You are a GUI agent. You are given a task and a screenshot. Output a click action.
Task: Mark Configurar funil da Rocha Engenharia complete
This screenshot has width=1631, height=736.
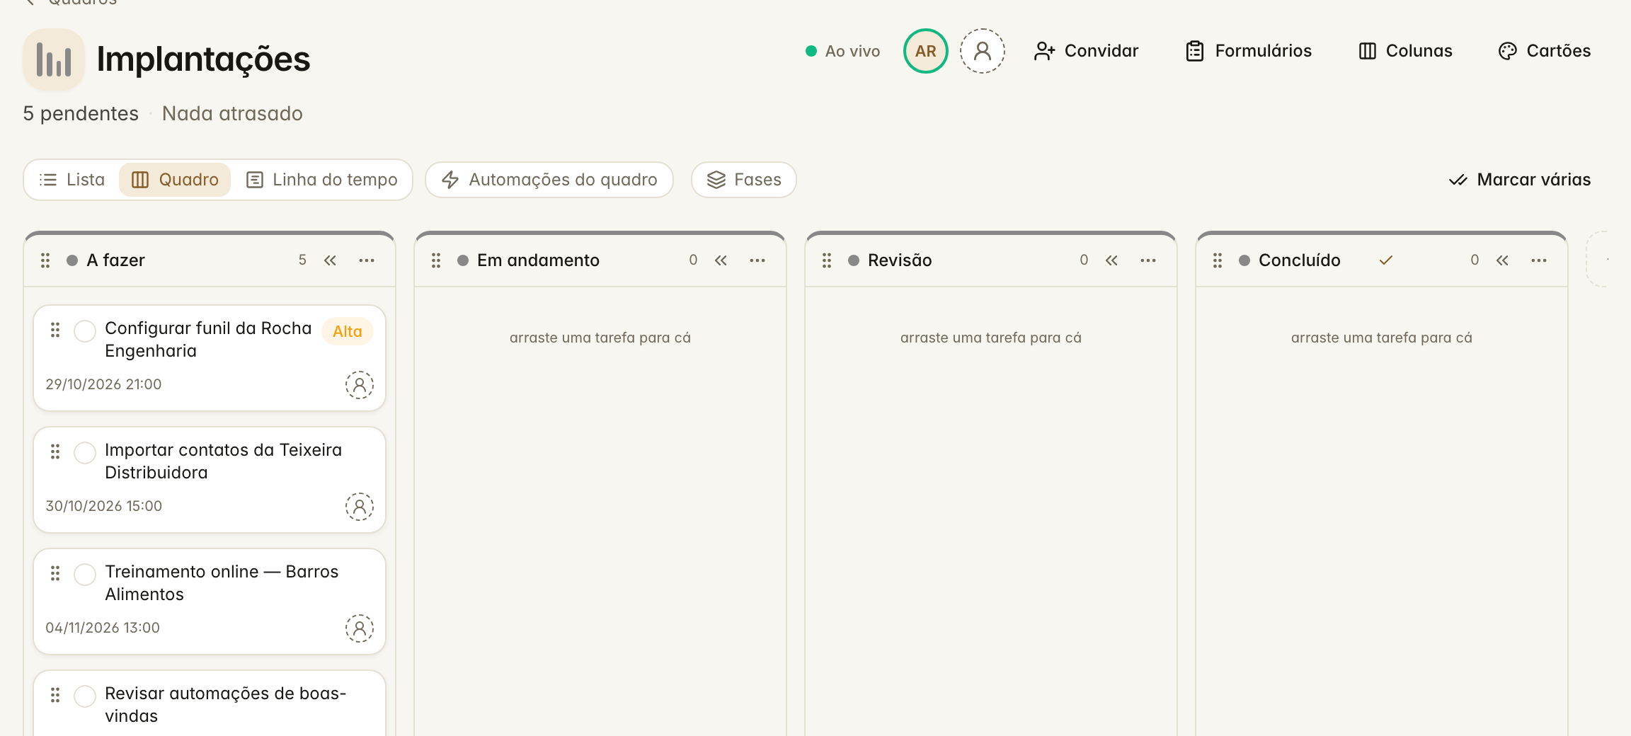pyautogui.click(x=85, y=330)
